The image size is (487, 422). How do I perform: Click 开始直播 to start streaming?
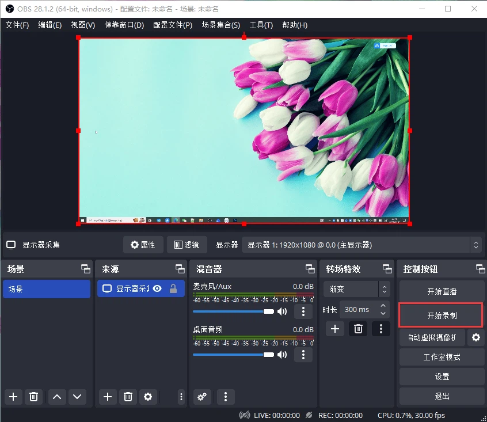point(442,291)
